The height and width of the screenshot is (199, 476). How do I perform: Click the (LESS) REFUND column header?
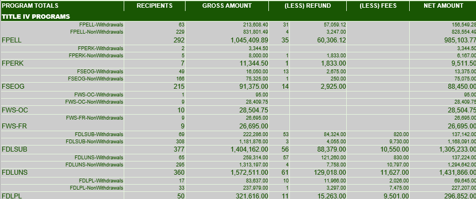point(308,6)
